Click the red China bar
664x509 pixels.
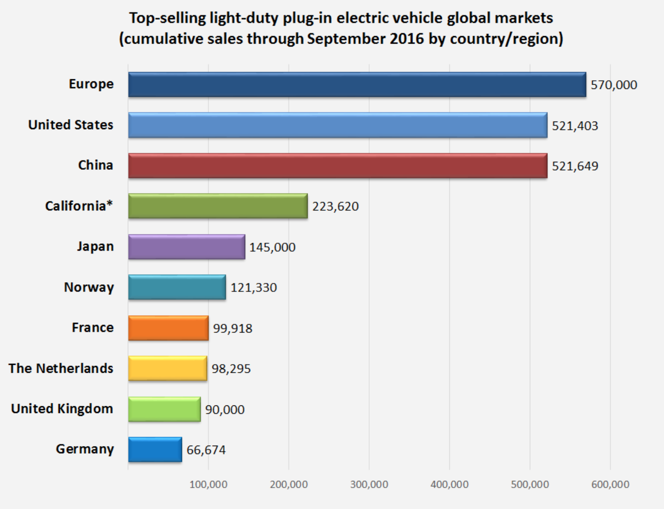tap(338, 166)
